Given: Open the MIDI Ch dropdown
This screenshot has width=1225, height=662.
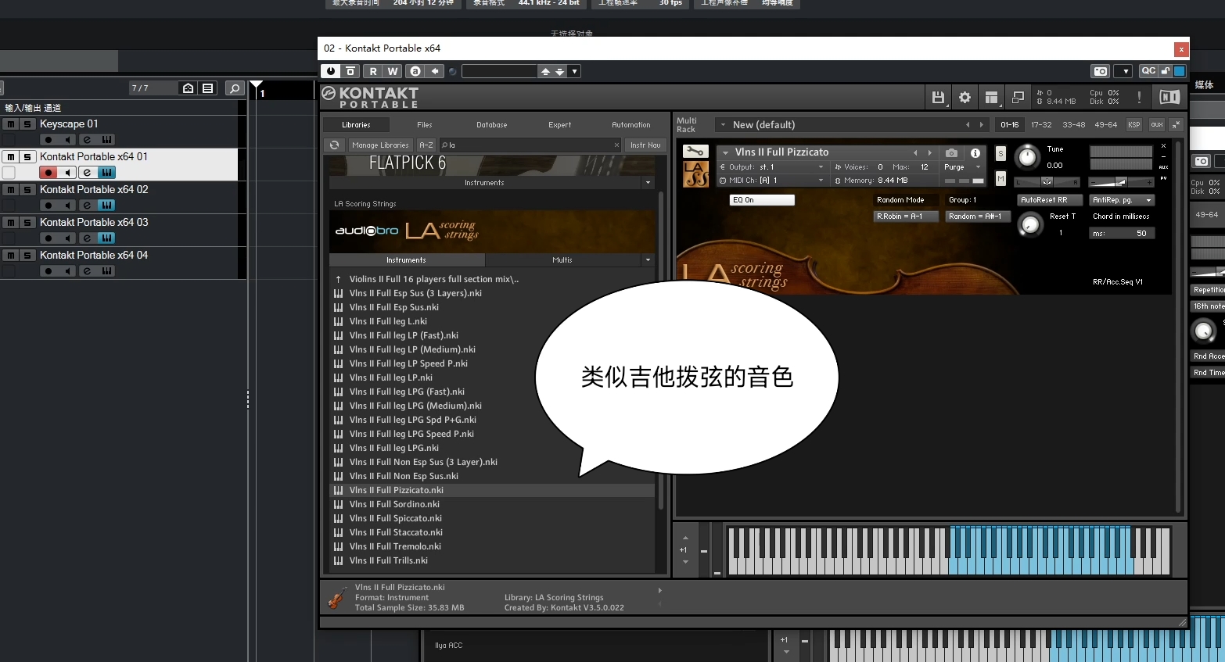Looking at the screenshot, I should [x=821, y=181].
